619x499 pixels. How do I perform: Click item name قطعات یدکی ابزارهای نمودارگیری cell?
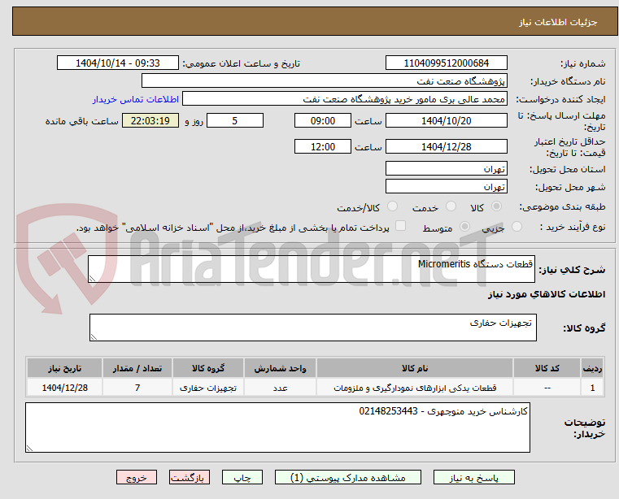click(415, 388)
